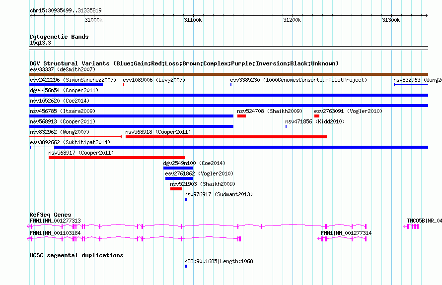Click the dgv4456n54 blue gain bar
Image resolution: width=442 pixels, height=285 pixels.
click(x=228, y=95)
